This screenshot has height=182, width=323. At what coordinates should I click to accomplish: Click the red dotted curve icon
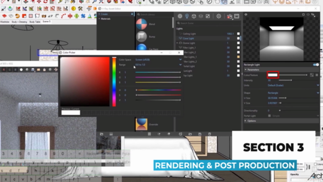(x=64, y=16)
